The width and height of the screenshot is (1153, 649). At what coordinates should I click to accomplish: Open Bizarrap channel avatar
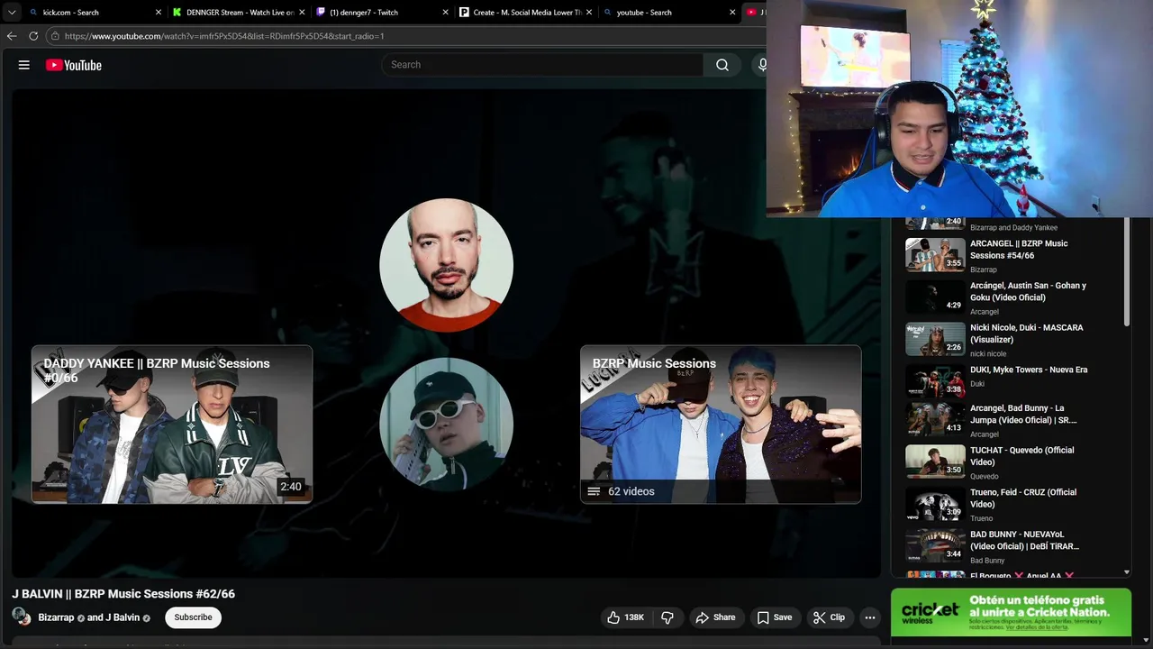tap(21, 617)
